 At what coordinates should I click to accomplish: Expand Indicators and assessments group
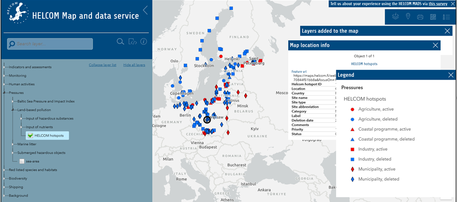point(4,67)
